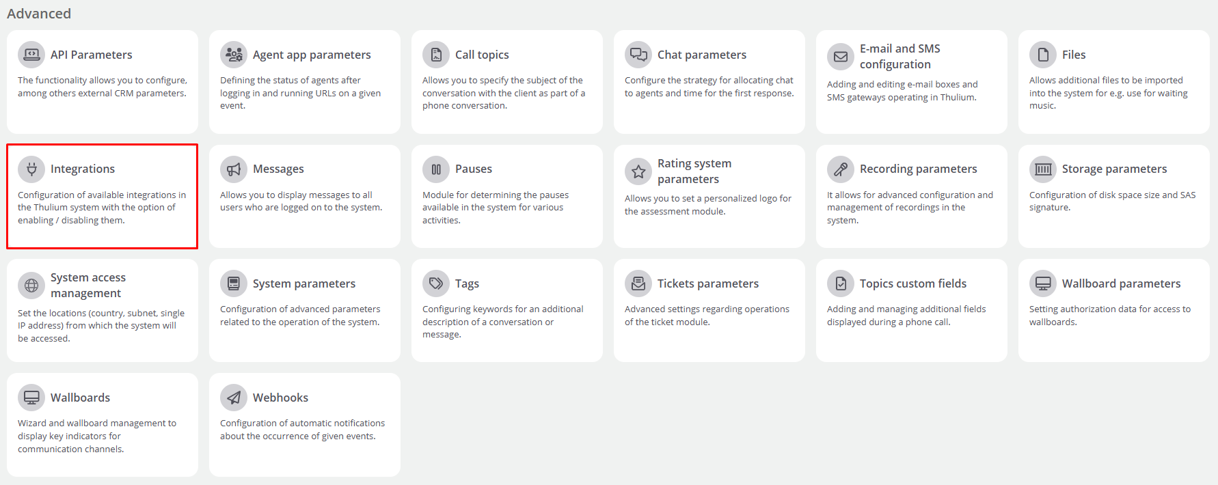Screen dimensions: 1218x485
Task: Click the Webhooks paper plane icon
Action: [234, 398]
